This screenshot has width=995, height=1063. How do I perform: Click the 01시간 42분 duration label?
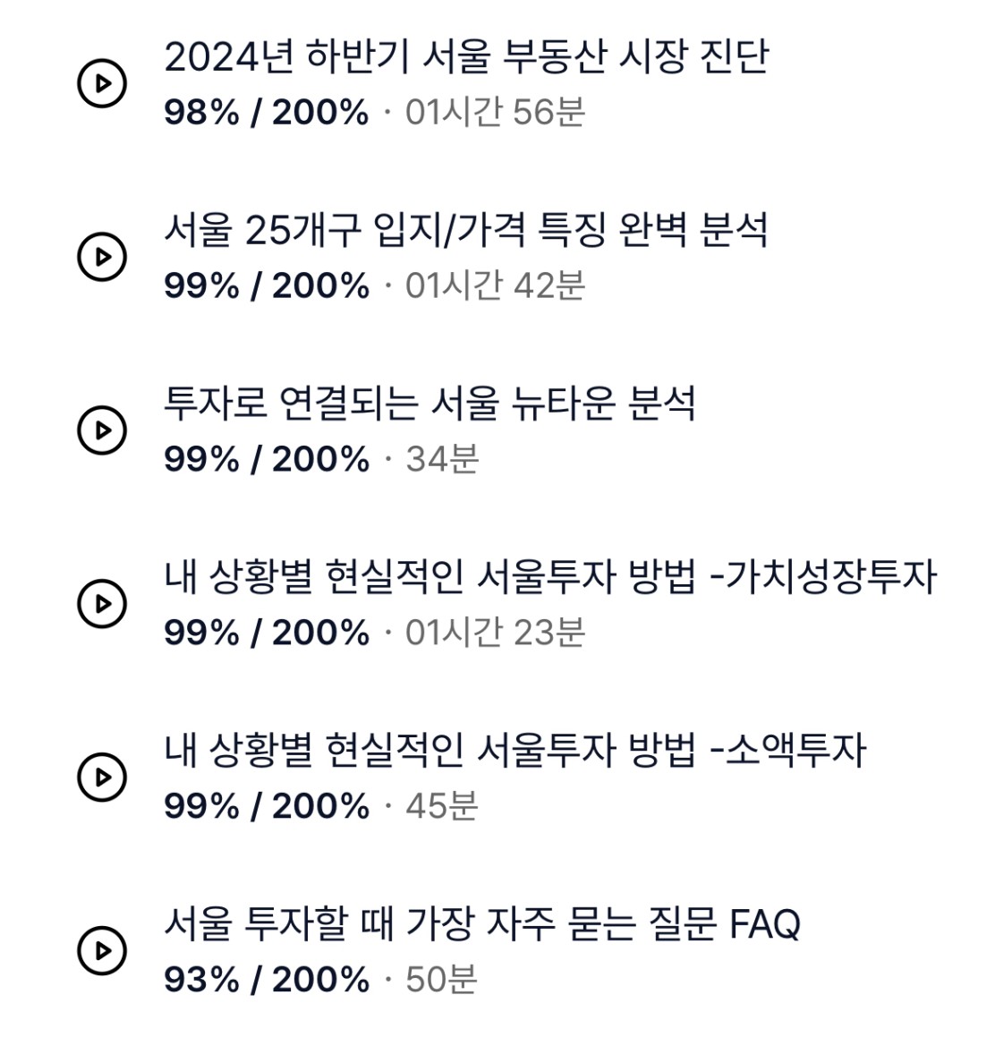click(495, 286)
